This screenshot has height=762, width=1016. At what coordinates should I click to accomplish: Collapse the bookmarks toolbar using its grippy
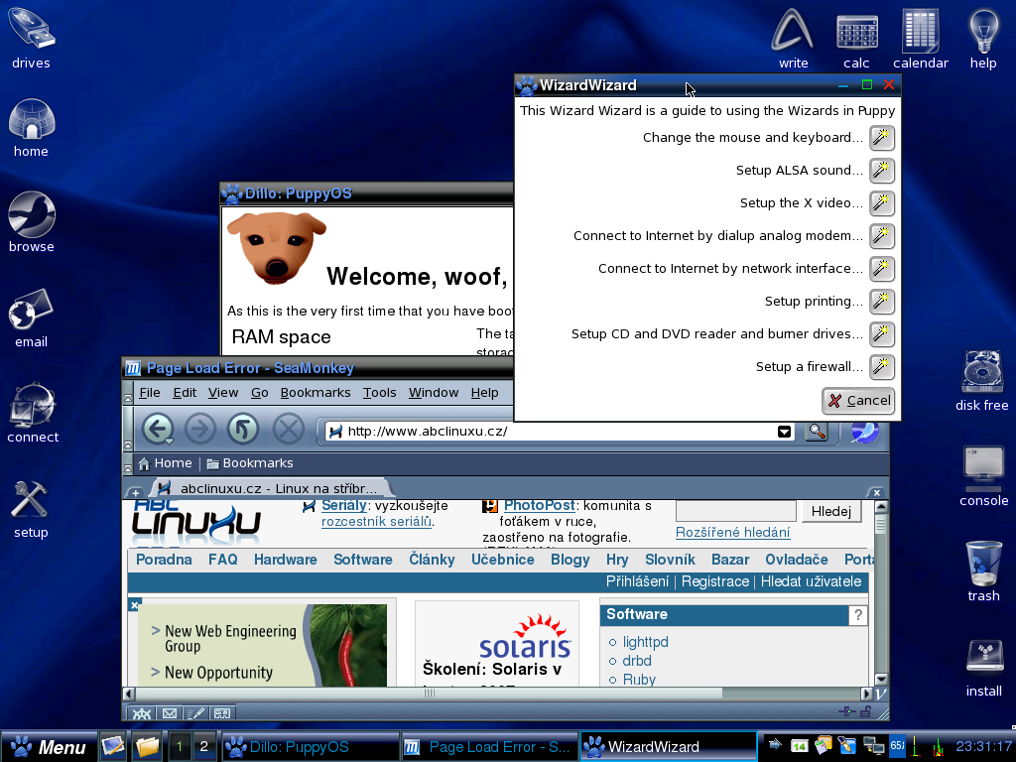click(128, 463)
